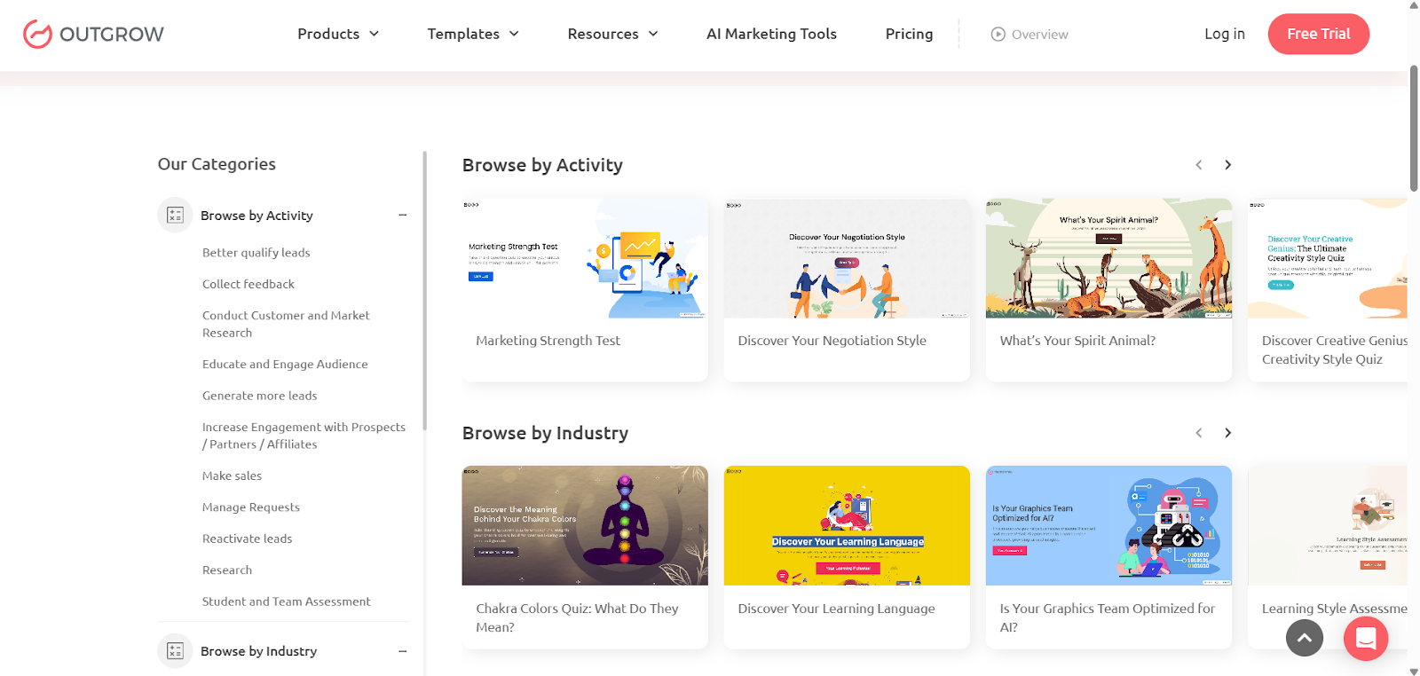The image size is (1420, 676).
Task: Open the chat support bubble icon
Action: (1365, 638)
